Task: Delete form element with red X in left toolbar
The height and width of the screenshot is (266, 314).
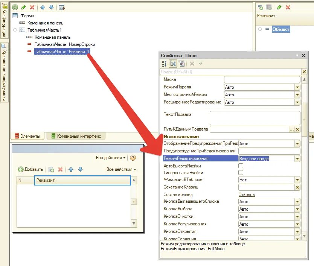Action: pyautogui.click(x=32, y=8)
